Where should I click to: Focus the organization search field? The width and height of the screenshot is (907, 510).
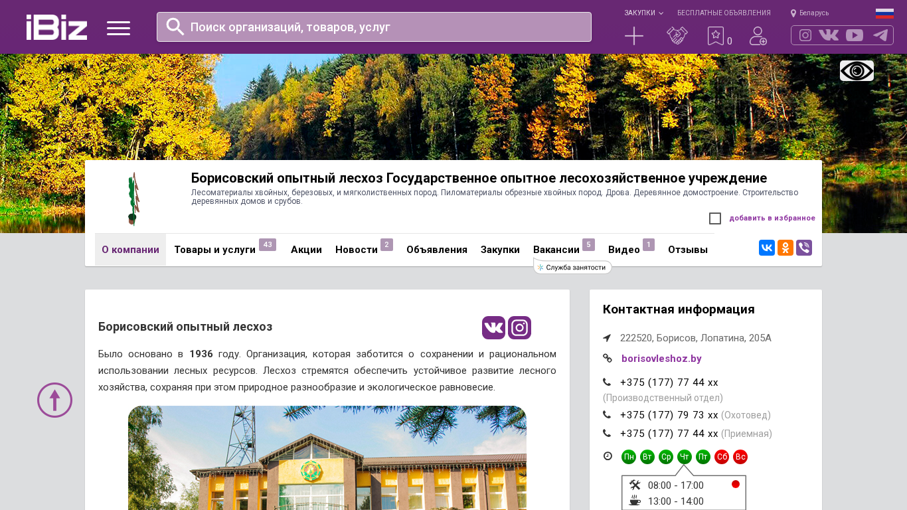[374, 27]
